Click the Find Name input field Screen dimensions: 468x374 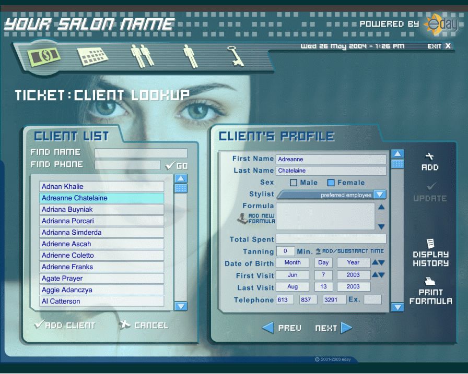click(x=141, y=153)
